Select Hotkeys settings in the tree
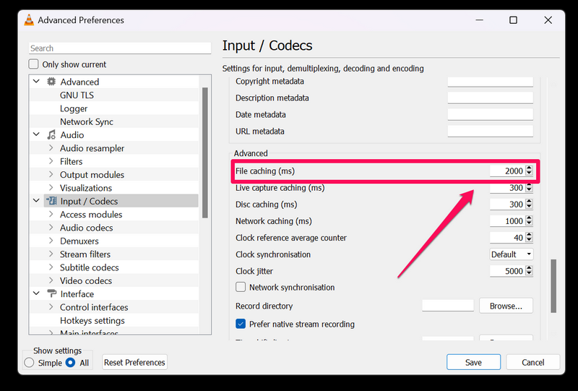578x391 pixels. click(92, 320)
